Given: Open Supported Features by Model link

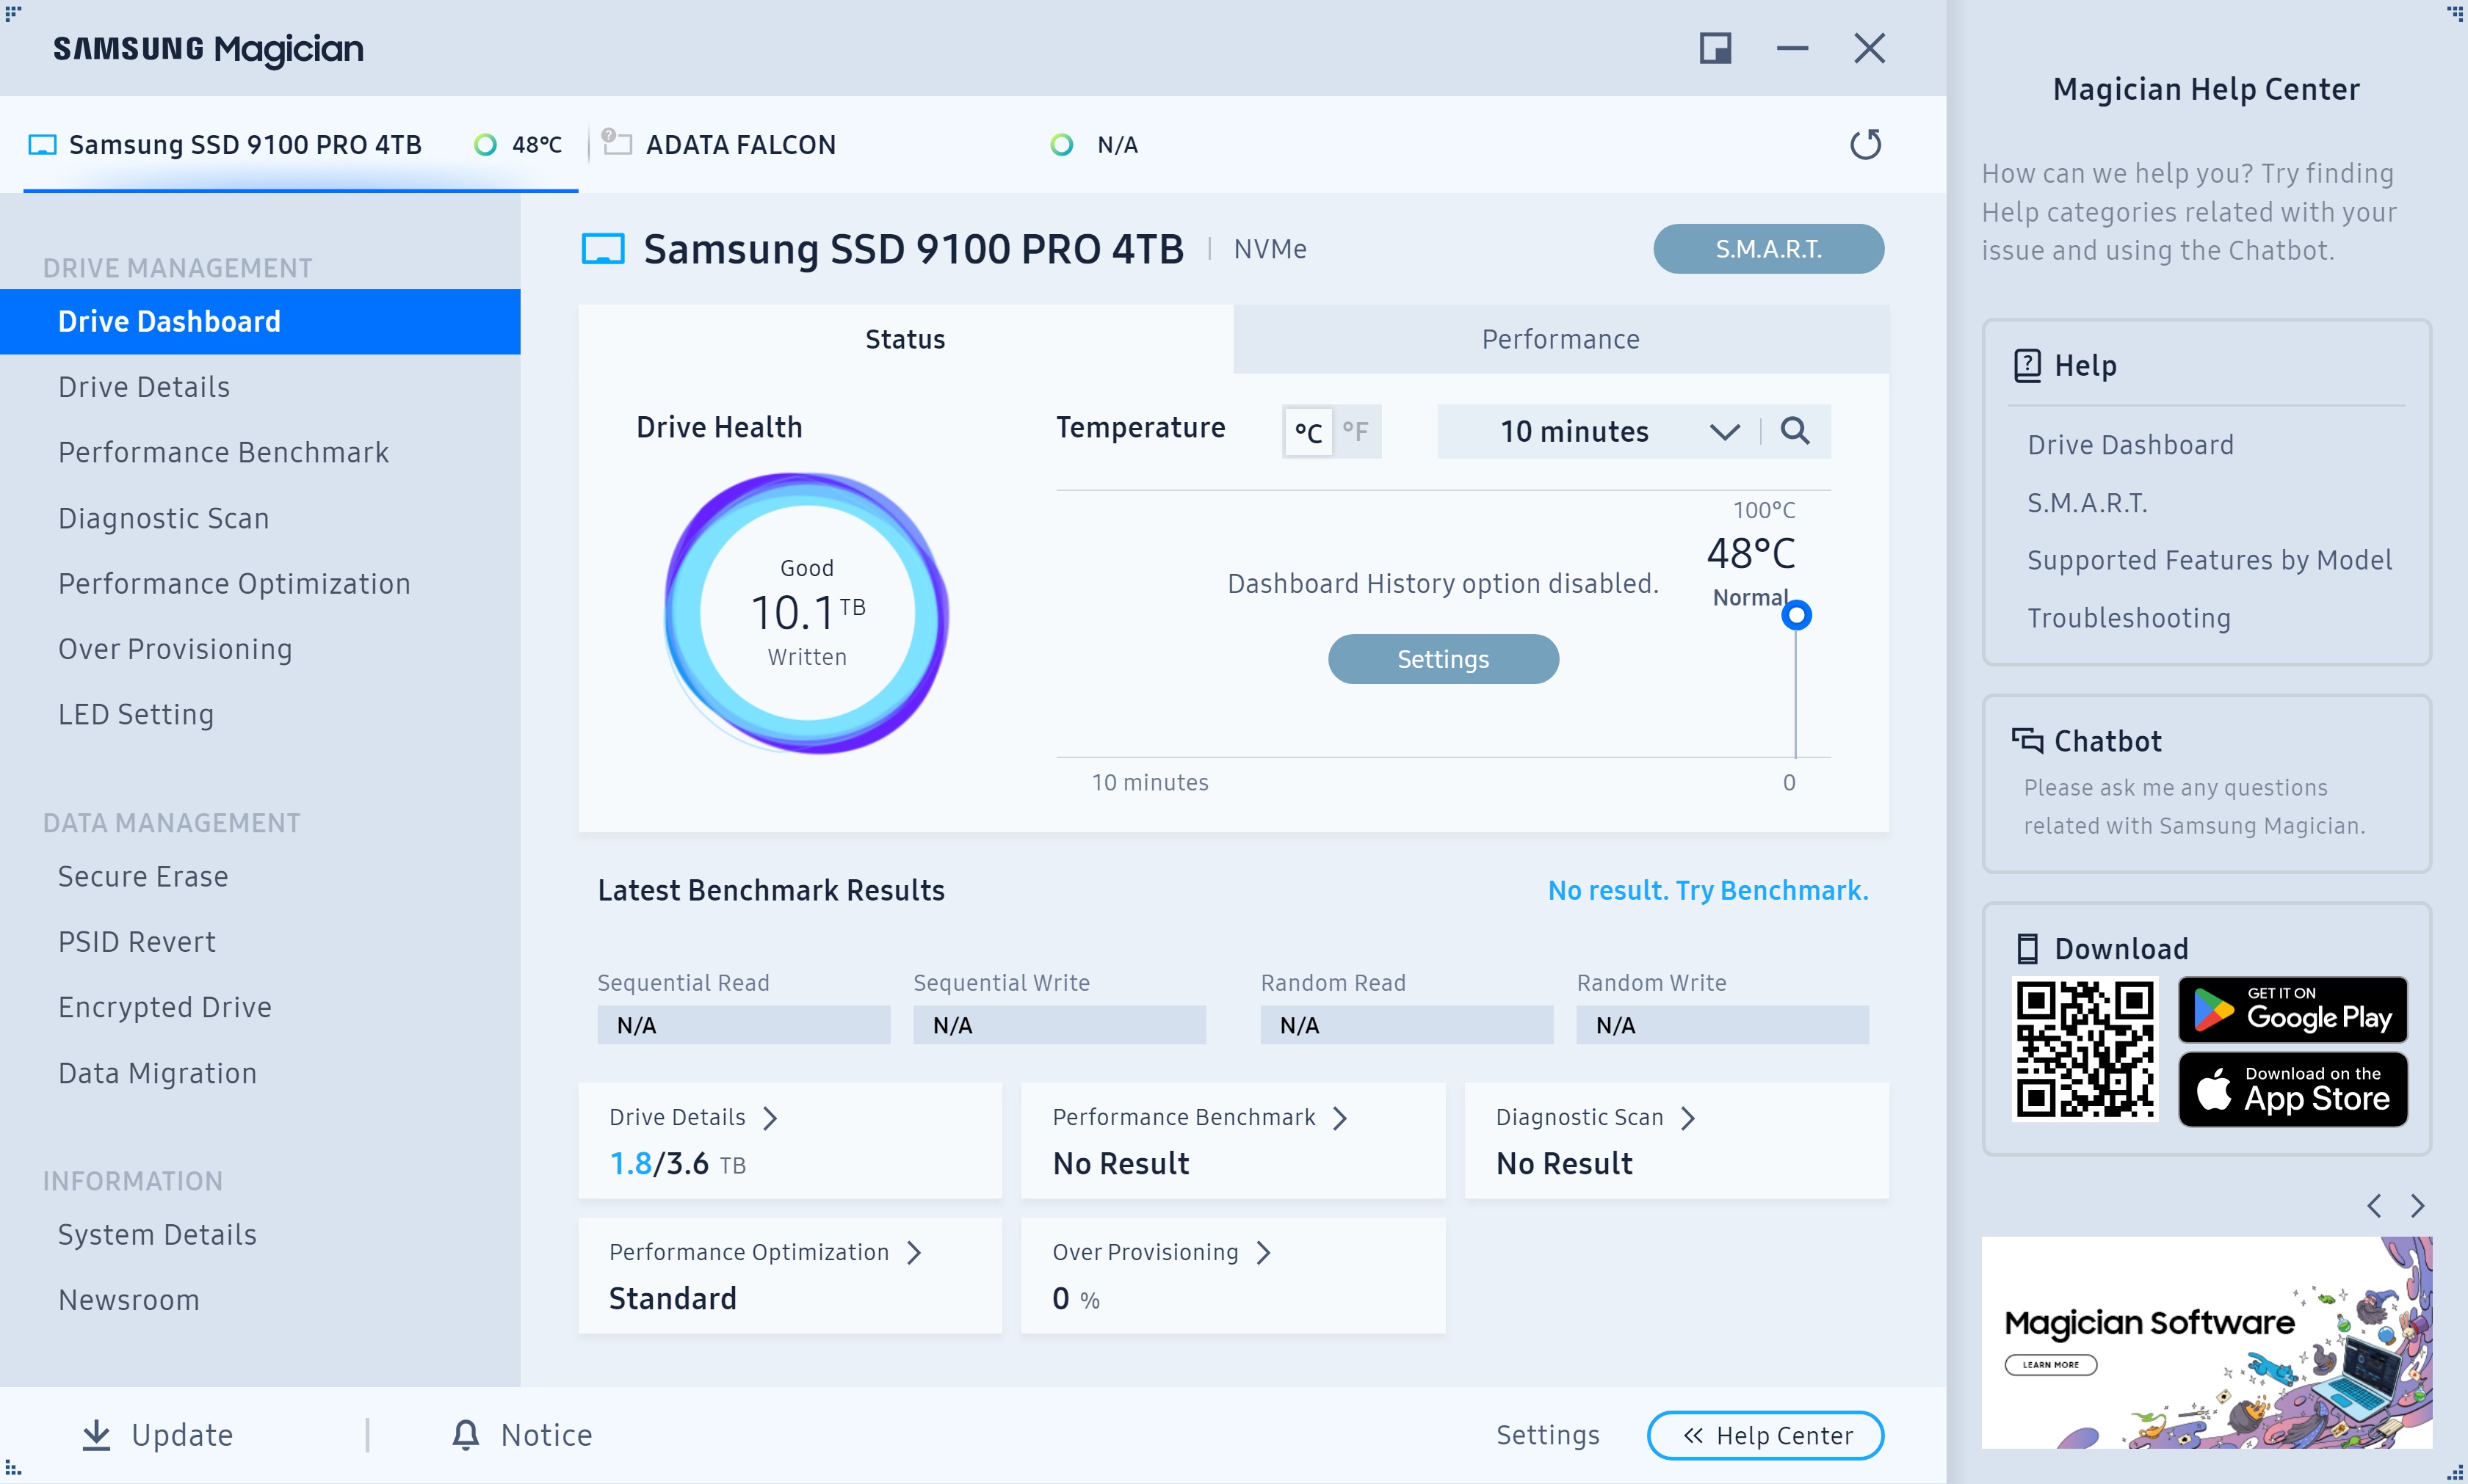Looking at the screenshot, I should click(x=2209, y=560).
